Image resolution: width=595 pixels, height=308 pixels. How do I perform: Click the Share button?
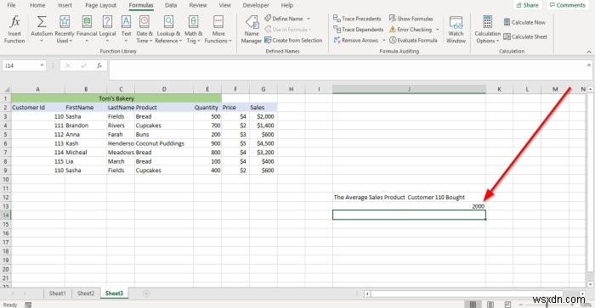point(528,5)
